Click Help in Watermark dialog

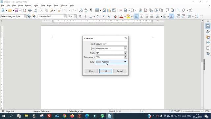(x=91, y=71)
